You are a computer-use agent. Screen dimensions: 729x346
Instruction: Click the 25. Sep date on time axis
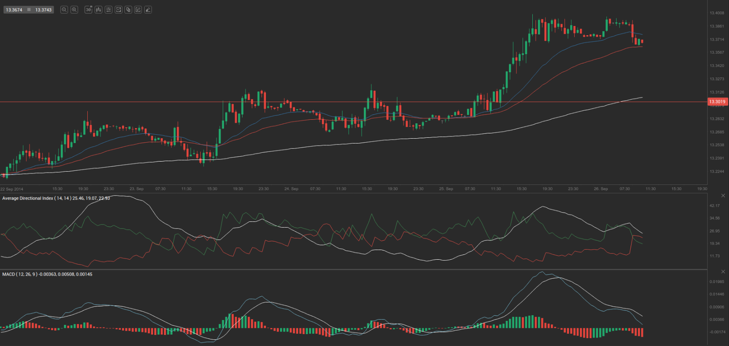446,189
